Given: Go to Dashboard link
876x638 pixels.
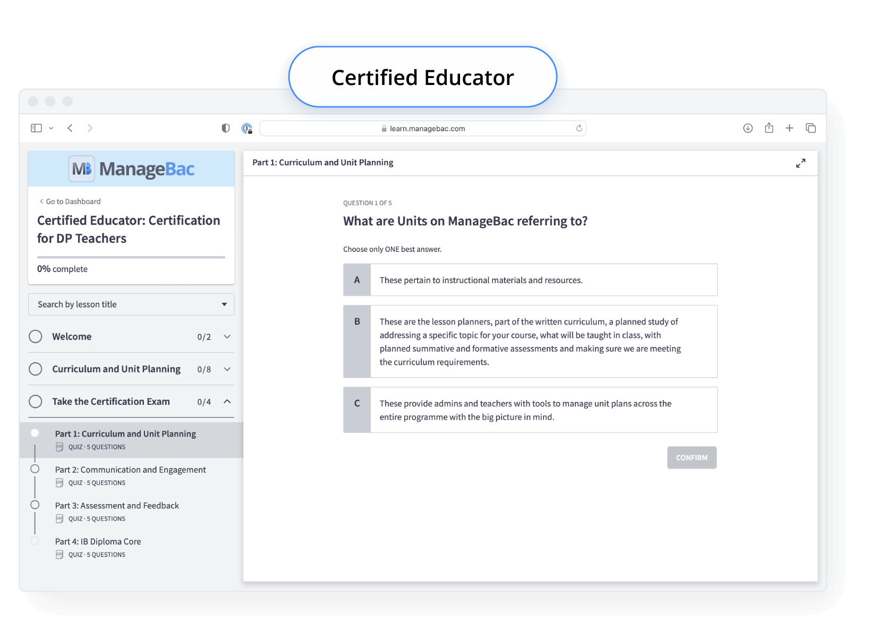Looking at the screenshot, I should point(70,201).
